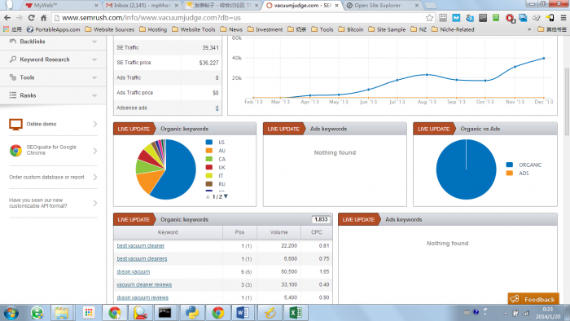Show more bookmarks overflow chevron
The height and width of the screenshot is (321, 570).
529,29
